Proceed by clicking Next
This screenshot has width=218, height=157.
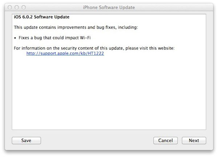tap(194, 140)
